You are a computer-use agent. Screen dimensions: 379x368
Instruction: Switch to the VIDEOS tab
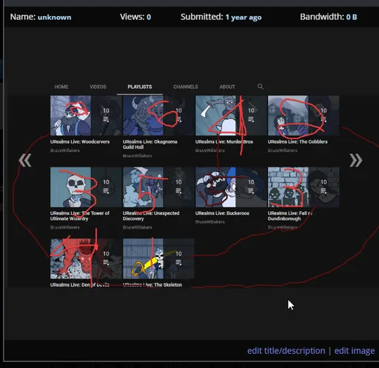click(98, 87)
